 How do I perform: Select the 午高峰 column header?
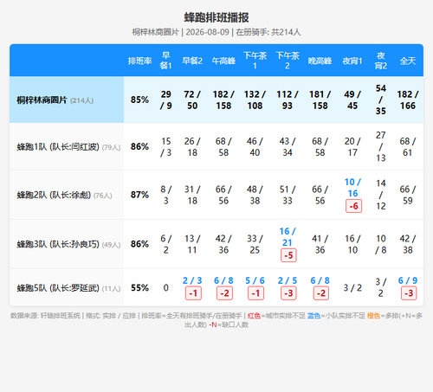click(223, 61)
